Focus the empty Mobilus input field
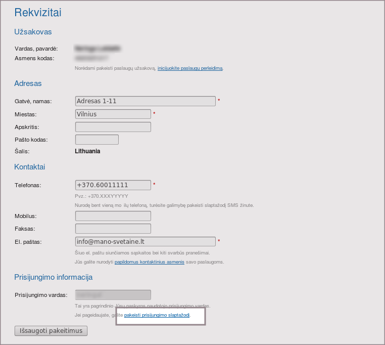The height and width of the screenshot is (345, 385). click(x=113, y=217)
